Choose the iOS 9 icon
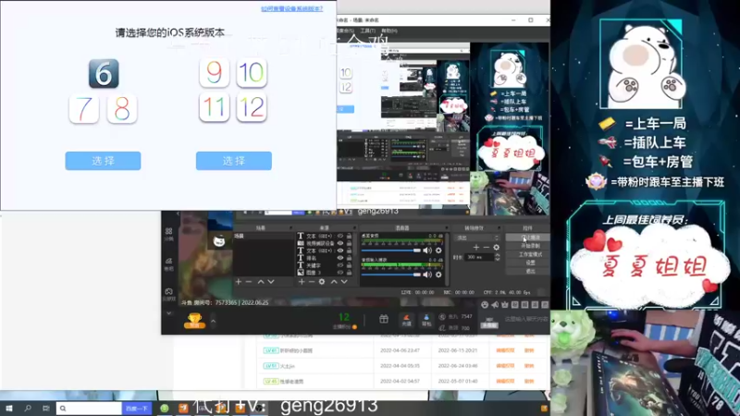 pyautogui.click(x=215, y=73)
